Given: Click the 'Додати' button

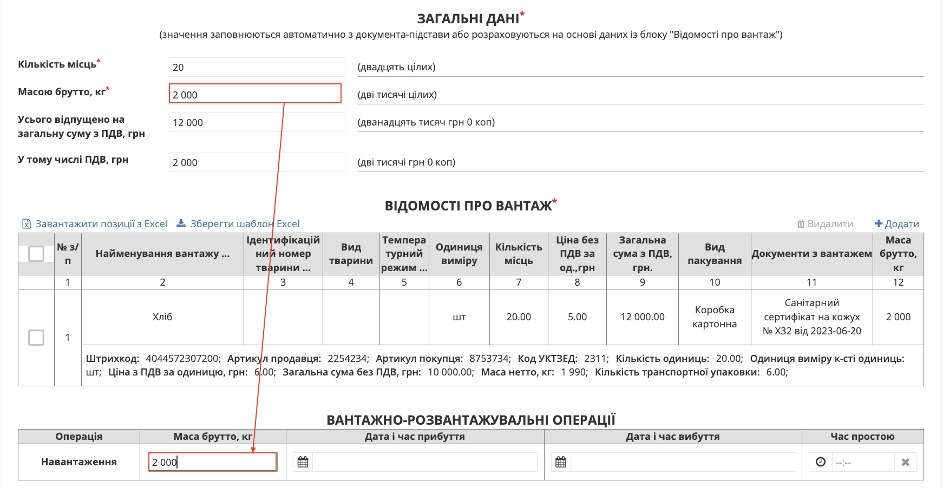Looking at the screenshot, I should pos(897,224).
